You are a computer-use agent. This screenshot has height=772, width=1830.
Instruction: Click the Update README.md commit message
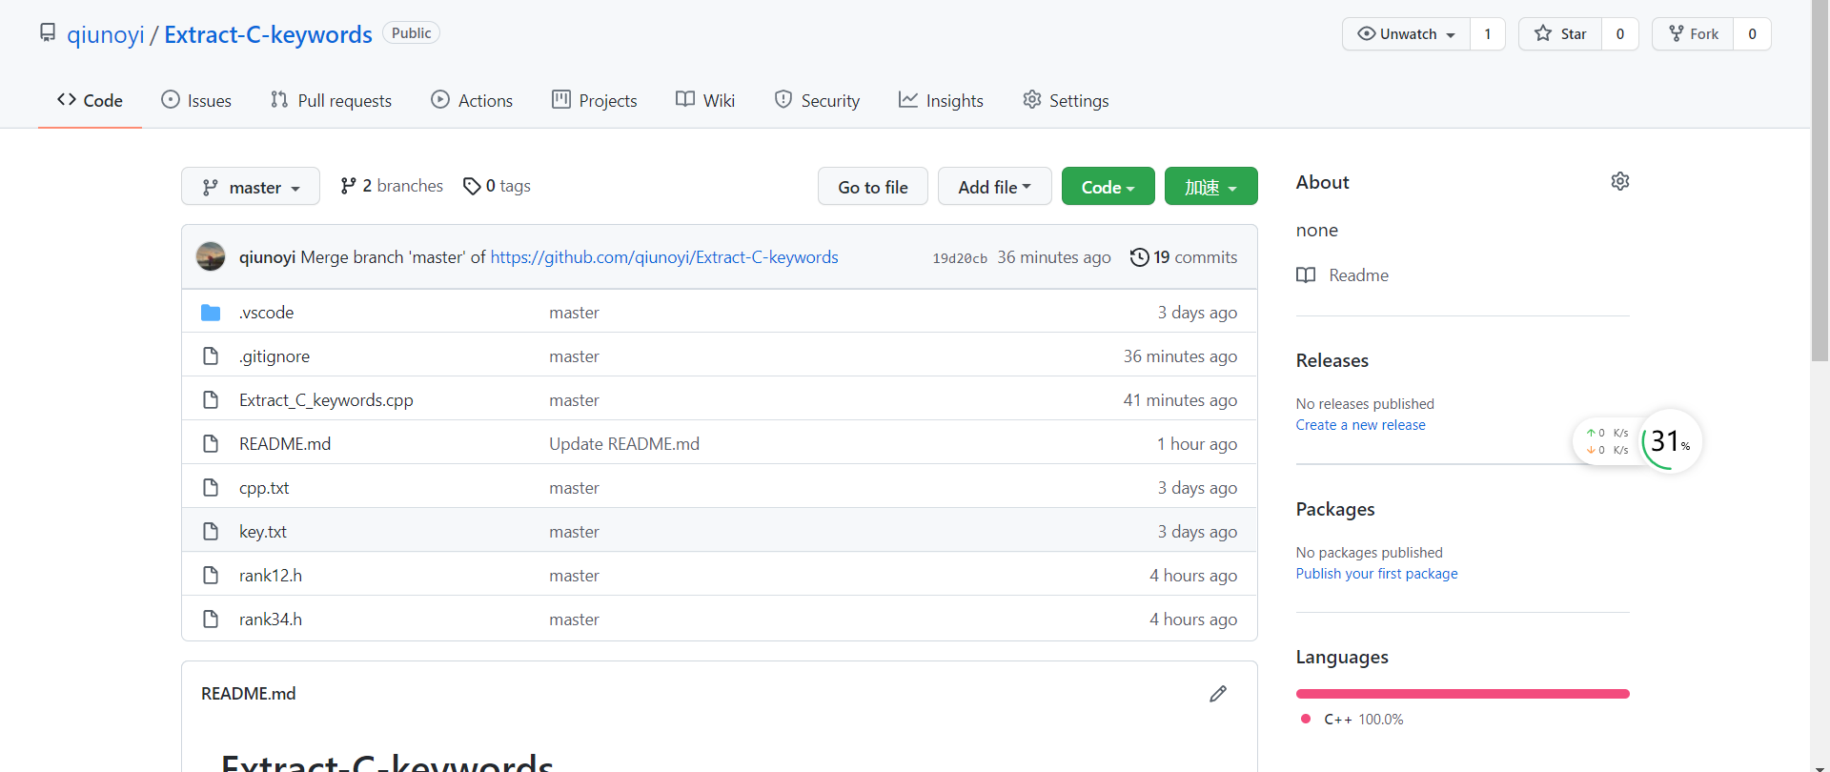[x=624, y=444]
